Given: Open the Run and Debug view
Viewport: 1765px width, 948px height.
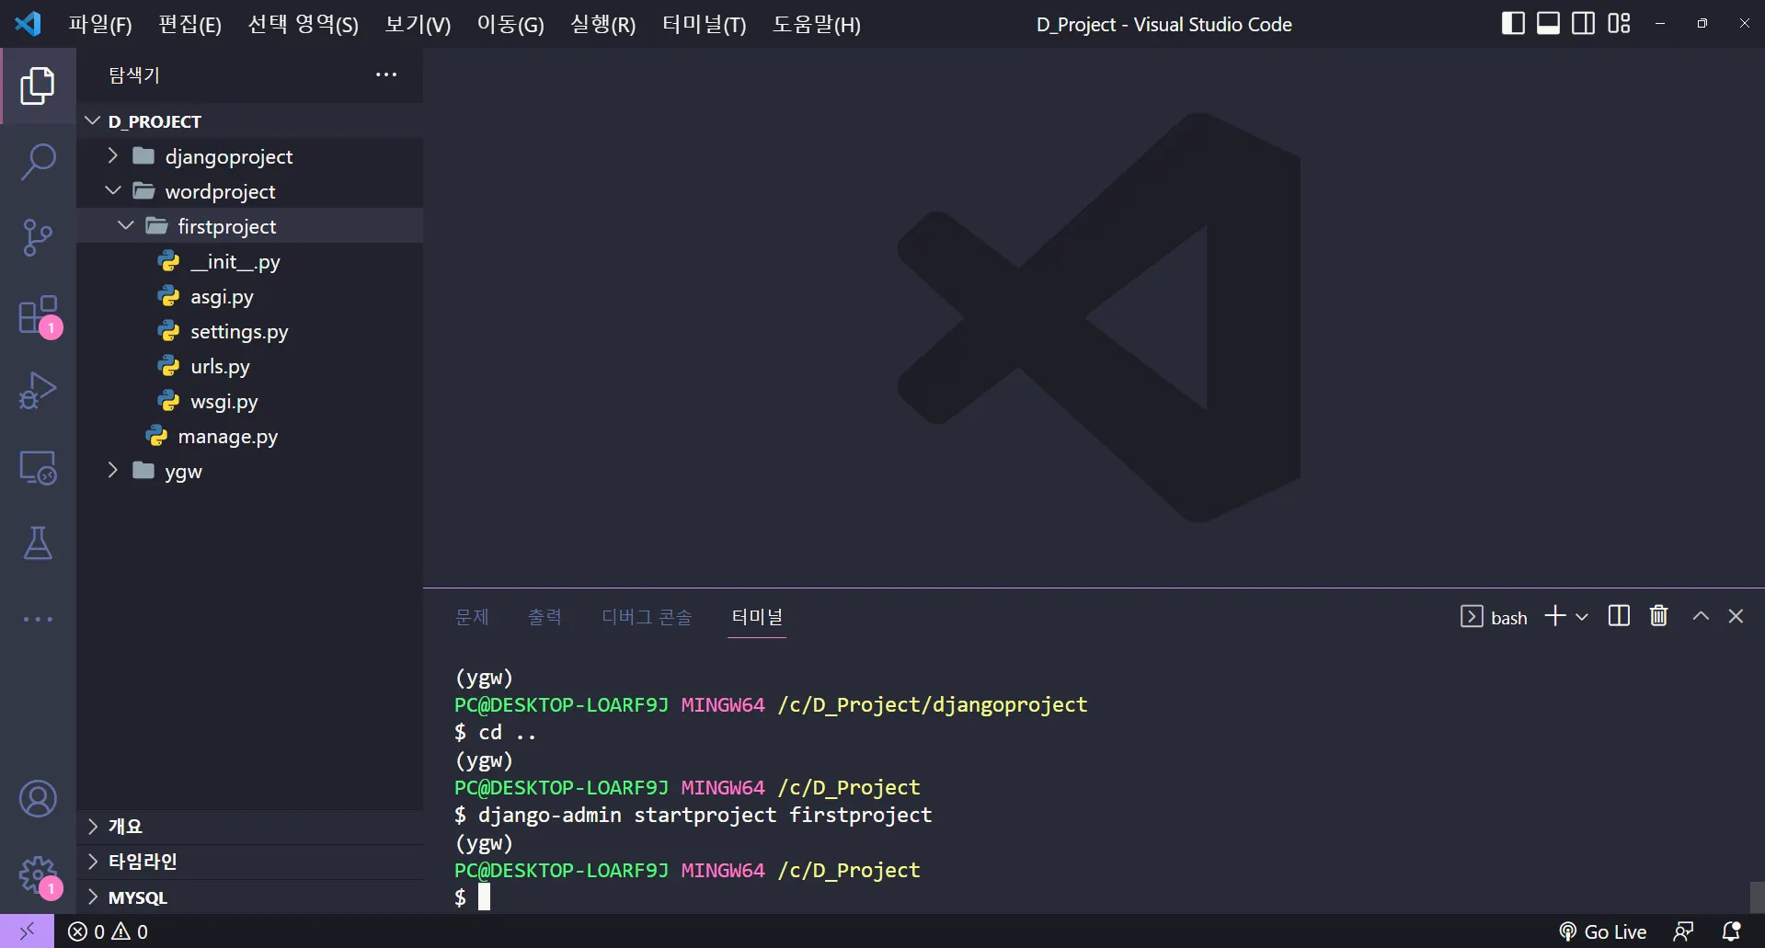Looking at the screenshot, I should 38,391.
